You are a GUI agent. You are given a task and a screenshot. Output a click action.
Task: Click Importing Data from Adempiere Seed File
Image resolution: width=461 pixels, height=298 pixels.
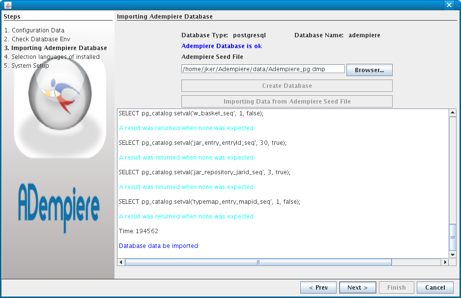[x=287, y=101]
